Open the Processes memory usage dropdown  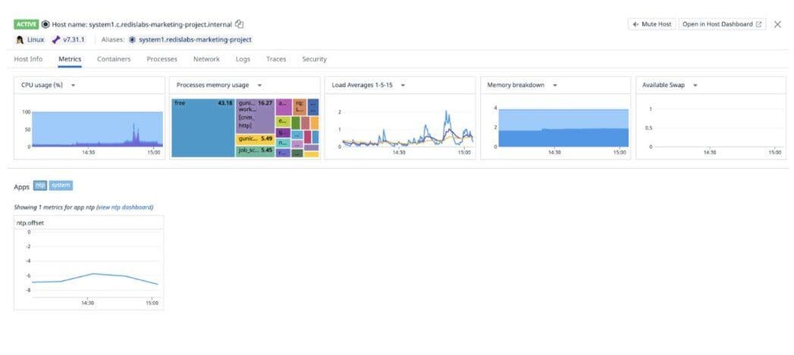259,85
